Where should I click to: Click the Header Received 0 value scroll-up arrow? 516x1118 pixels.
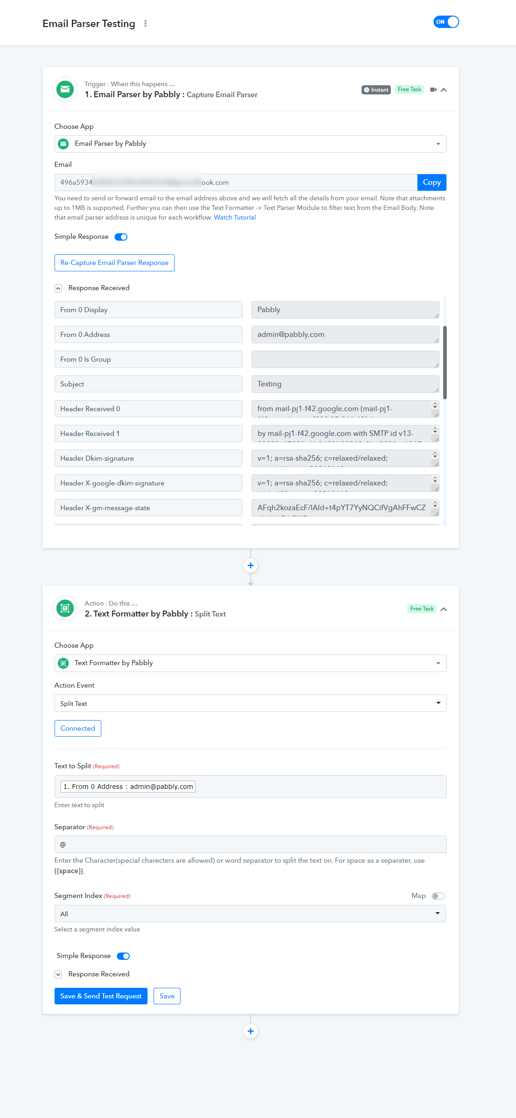point(435,403)
